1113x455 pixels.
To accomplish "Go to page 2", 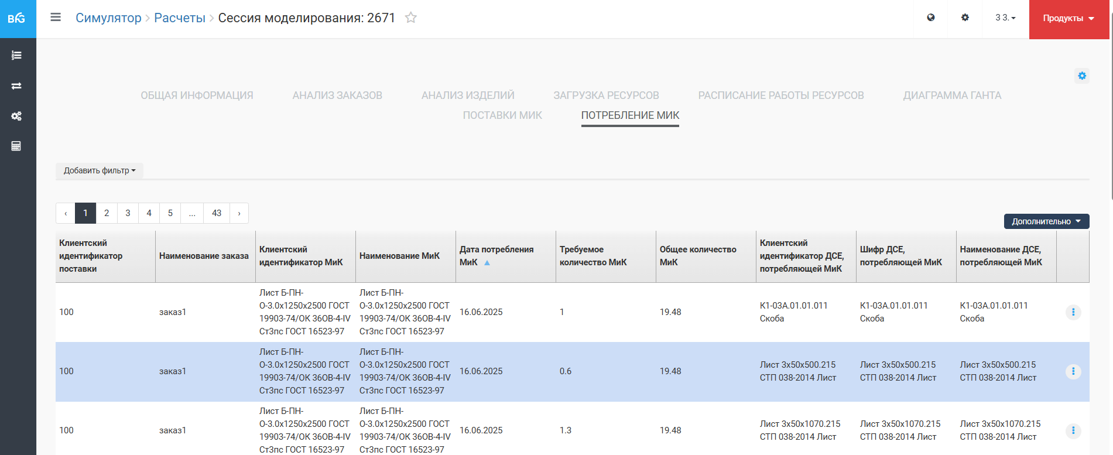I will pos(107,213).
